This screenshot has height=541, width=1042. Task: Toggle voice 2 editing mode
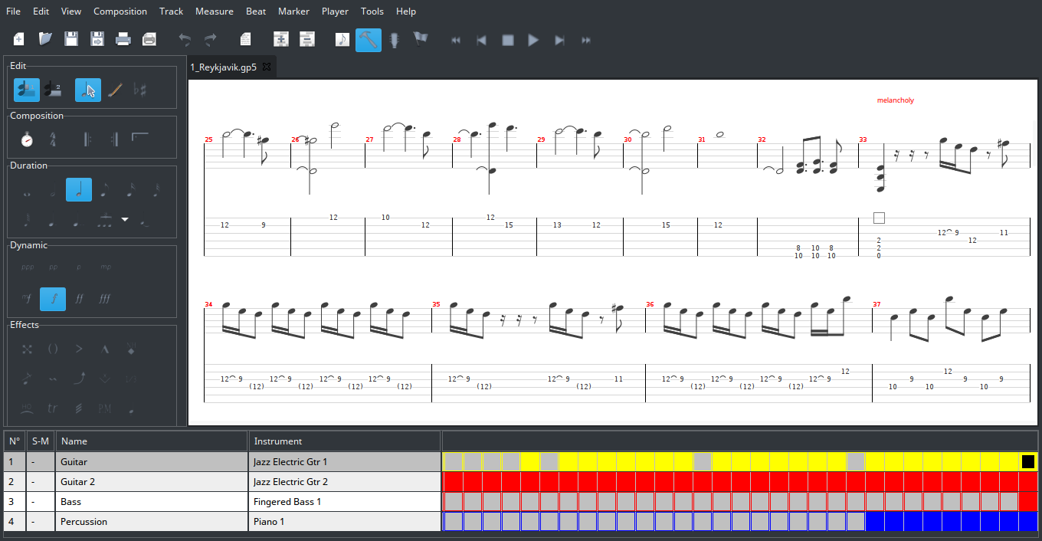53,90
